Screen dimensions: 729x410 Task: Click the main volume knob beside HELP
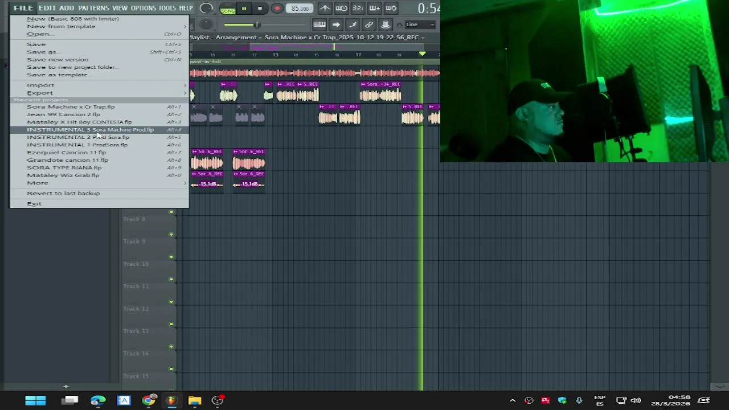point(207,9)
